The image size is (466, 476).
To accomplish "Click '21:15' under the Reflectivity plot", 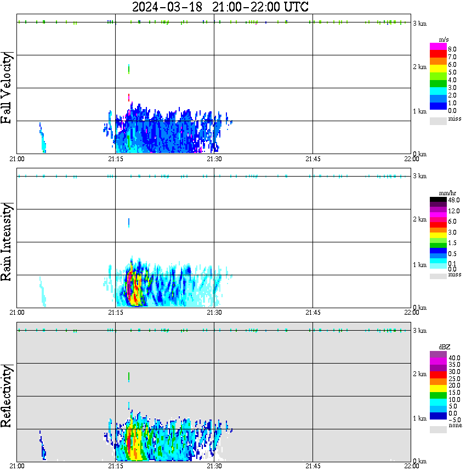I will click(x=115, y=466).
